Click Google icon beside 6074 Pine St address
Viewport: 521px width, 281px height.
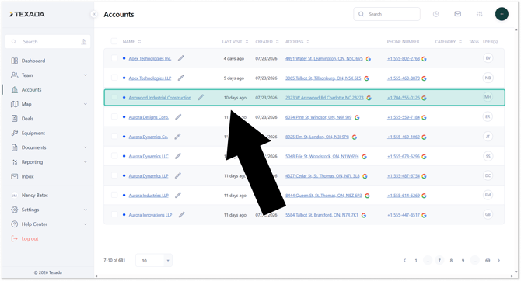point(357,117)
